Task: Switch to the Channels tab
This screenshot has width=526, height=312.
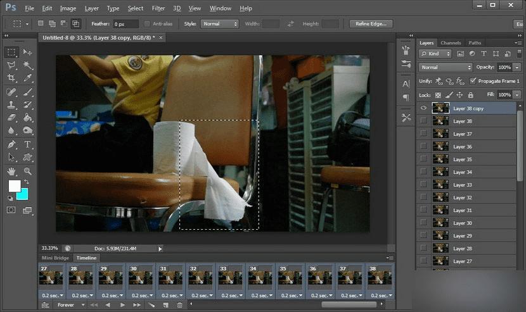Action: coord(451,43)
